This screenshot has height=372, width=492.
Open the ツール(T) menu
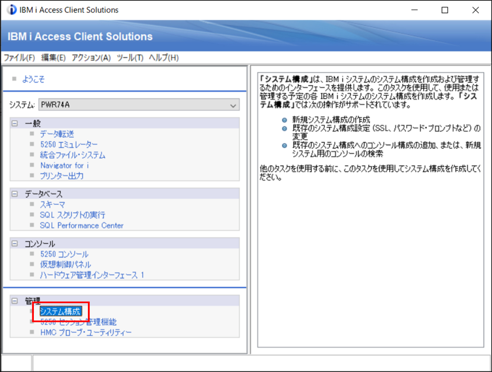130,58
